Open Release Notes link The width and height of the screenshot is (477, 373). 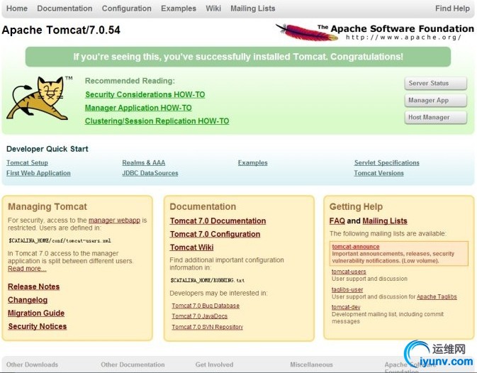[x=34, y=286]
